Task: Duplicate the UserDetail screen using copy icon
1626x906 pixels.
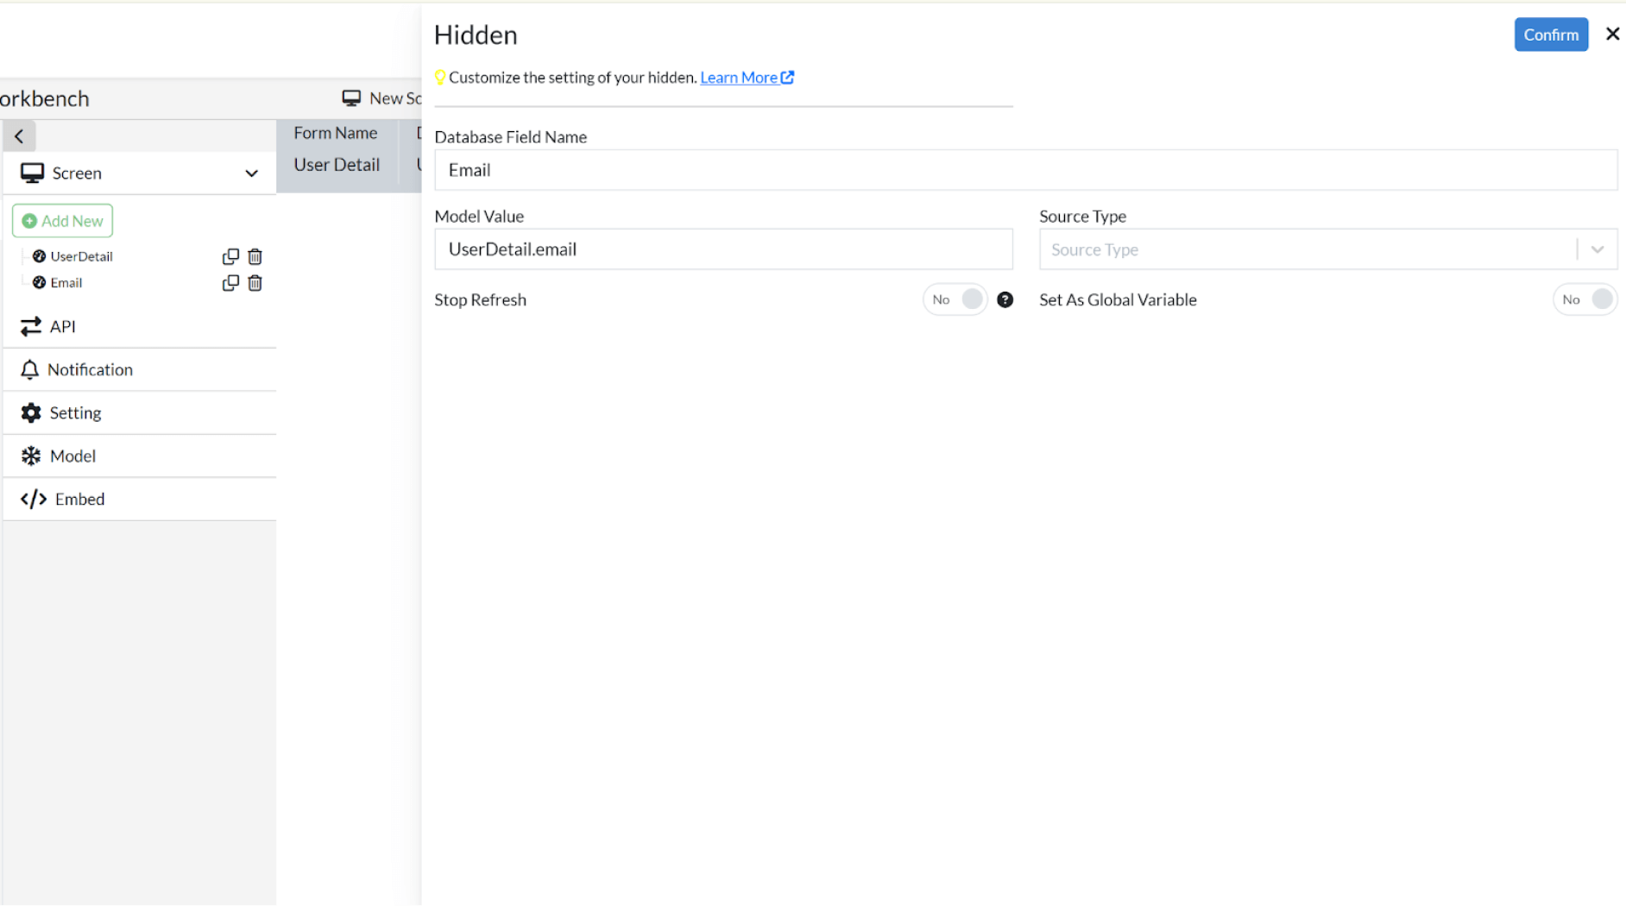Action: tap(230, 256)
